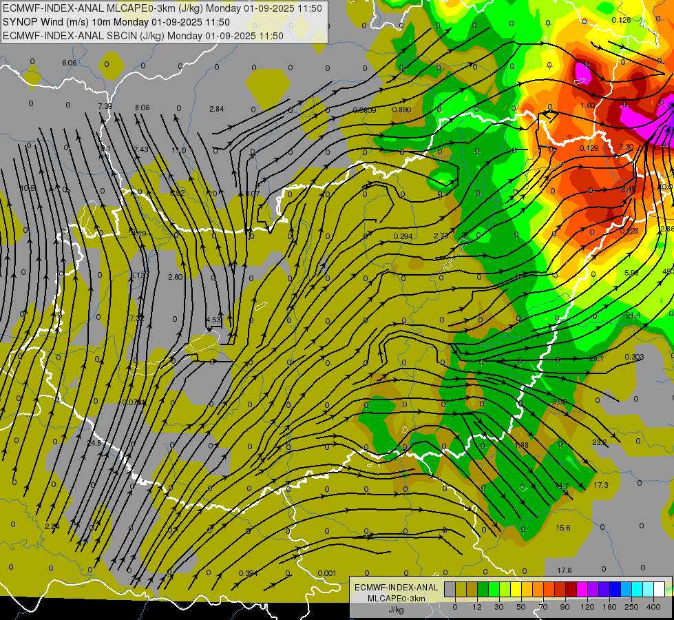Image resolution: width=674 pixels, height=620 pixels.
Task: Click the map value 17.6
Action: [565, 570]
